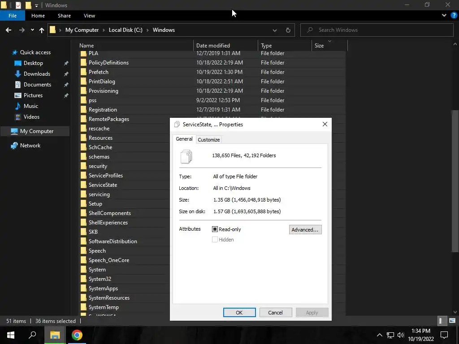
Task: Click Local Disk (C:) breadcrumb
Action: [x=126, y=30]
